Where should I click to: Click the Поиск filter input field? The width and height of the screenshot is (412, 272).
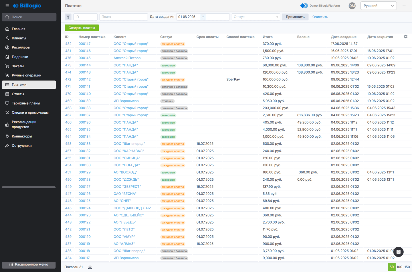point(124,17)
